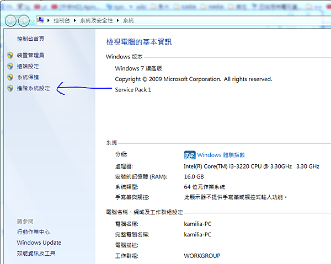The height and width of the screenshot is (264, 331).
Task: Open 遠端設定 link
Action: (x=28, y=66)
